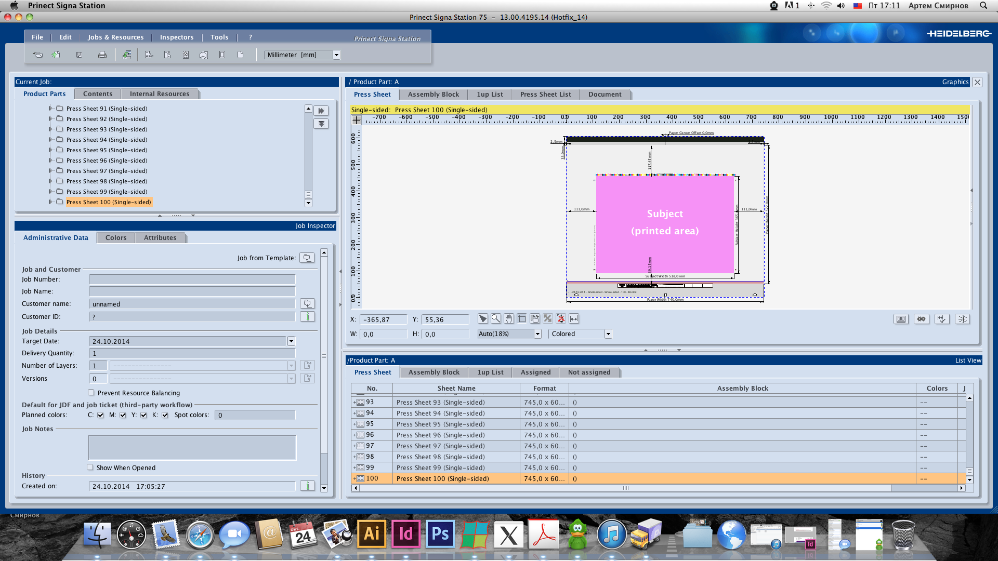Click the sheet view icon at right of graphics toolbar
Viewport: 998px width, 561px height.
click(901, 319)
